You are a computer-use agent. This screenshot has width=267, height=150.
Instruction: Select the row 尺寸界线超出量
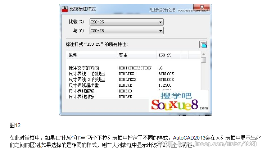click(133, 85)
